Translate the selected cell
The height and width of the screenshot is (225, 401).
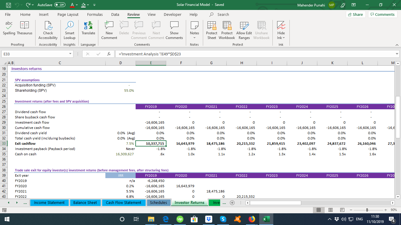(x=88, y=28)
